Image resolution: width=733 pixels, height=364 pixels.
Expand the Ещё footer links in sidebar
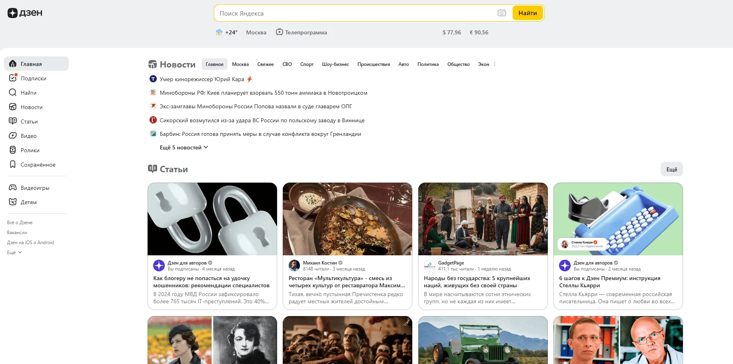14,253
